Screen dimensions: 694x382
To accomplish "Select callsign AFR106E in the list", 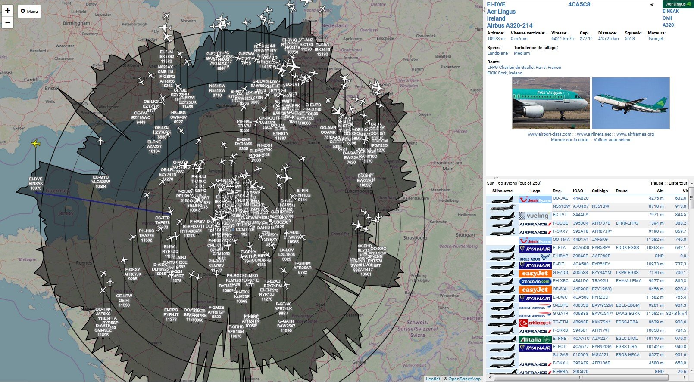I will tap(601, 364).
